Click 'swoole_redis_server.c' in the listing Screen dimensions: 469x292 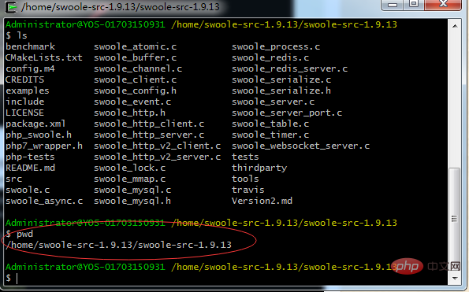pyautogui.click(x=289, y=68)
